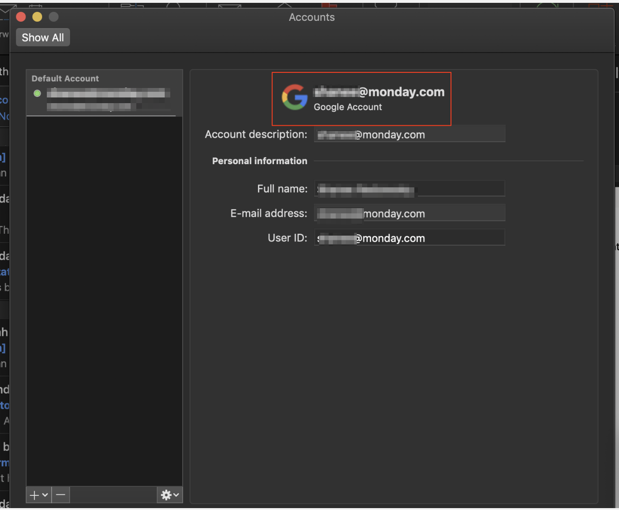
Task: Close the Accounts window
Action: pos(21,17)
